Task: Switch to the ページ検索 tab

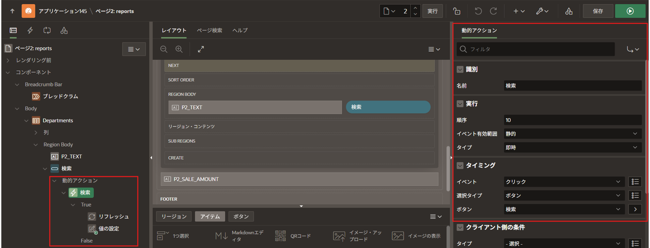Action: tap(209, 31)
